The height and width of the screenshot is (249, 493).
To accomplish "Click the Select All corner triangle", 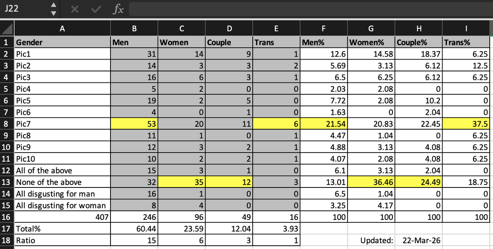I will (x=7, y=29).
